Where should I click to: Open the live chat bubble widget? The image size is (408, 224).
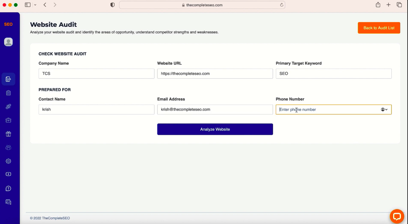pyautogui.click(x=397, y=216)
